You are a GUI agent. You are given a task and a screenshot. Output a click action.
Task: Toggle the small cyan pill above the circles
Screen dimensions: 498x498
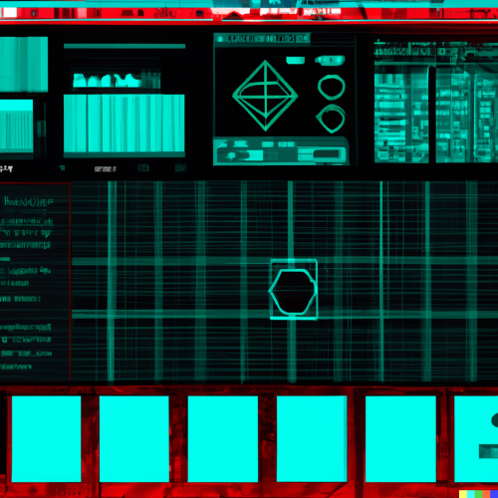point(296,60)
